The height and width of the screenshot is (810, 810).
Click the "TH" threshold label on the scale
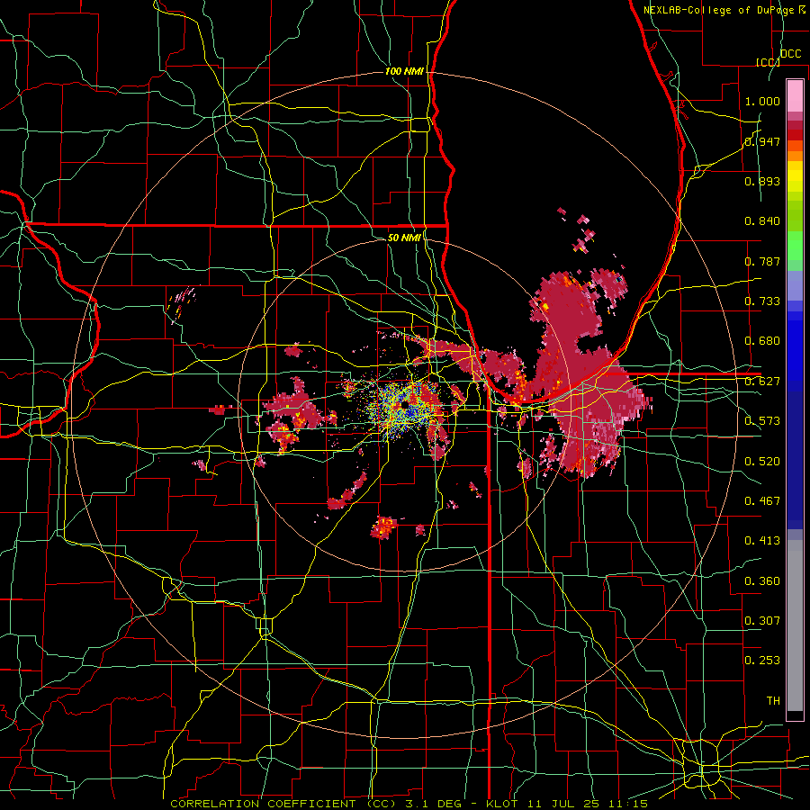point(773,701)
